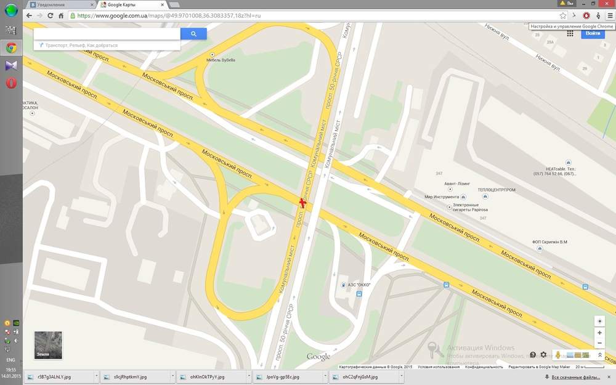Image resolution: width=616 pixels, height=385 pixels.
Task: Expand options arrow for ohKlnOkTPyY.jpg download
Action: (249, 377)
